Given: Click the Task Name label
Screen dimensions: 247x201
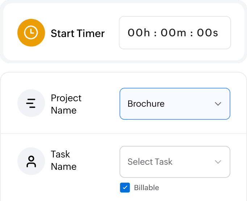Looking at the screenshot, I should coord(64,160).
